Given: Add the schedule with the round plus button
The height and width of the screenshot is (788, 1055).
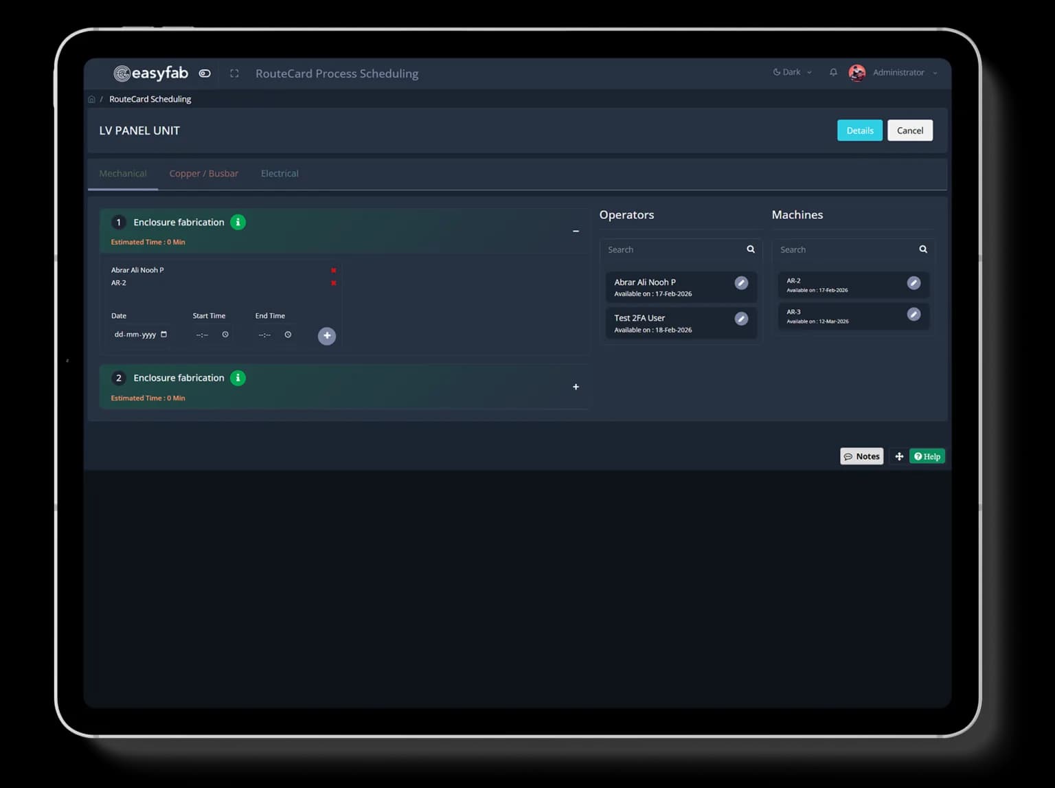Looking at the screenshot, I should click(327, 336).
